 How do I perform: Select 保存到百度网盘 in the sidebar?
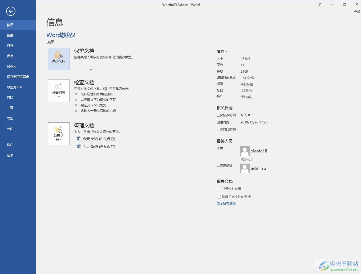(18, 77)
